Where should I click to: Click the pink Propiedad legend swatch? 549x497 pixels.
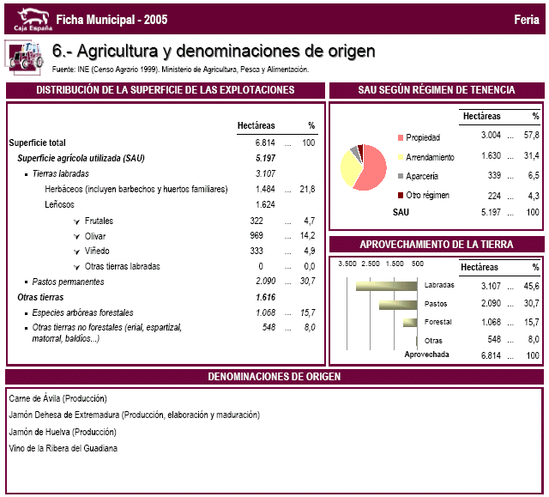(x=401, y=137)
